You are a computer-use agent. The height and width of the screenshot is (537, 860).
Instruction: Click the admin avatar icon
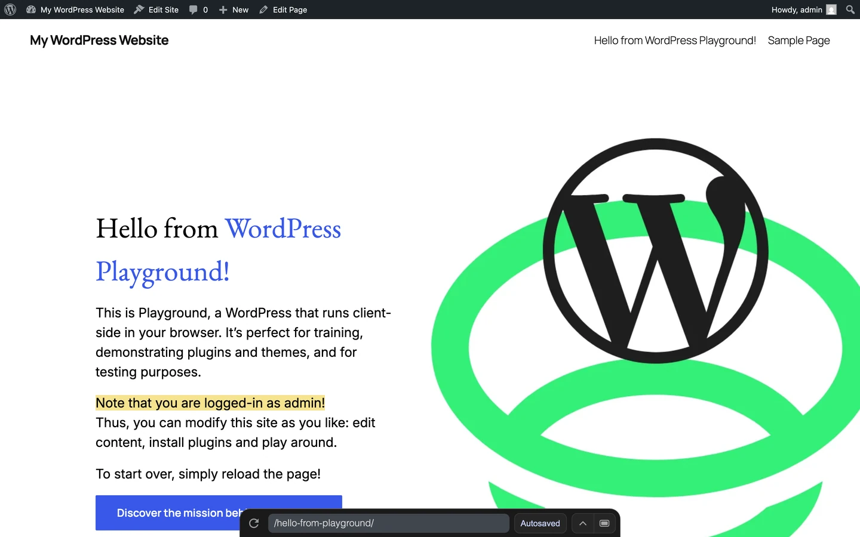tap(831, 10)
